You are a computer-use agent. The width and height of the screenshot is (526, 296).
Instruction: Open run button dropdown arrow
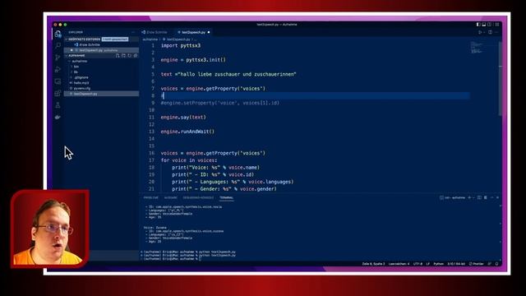484,32
